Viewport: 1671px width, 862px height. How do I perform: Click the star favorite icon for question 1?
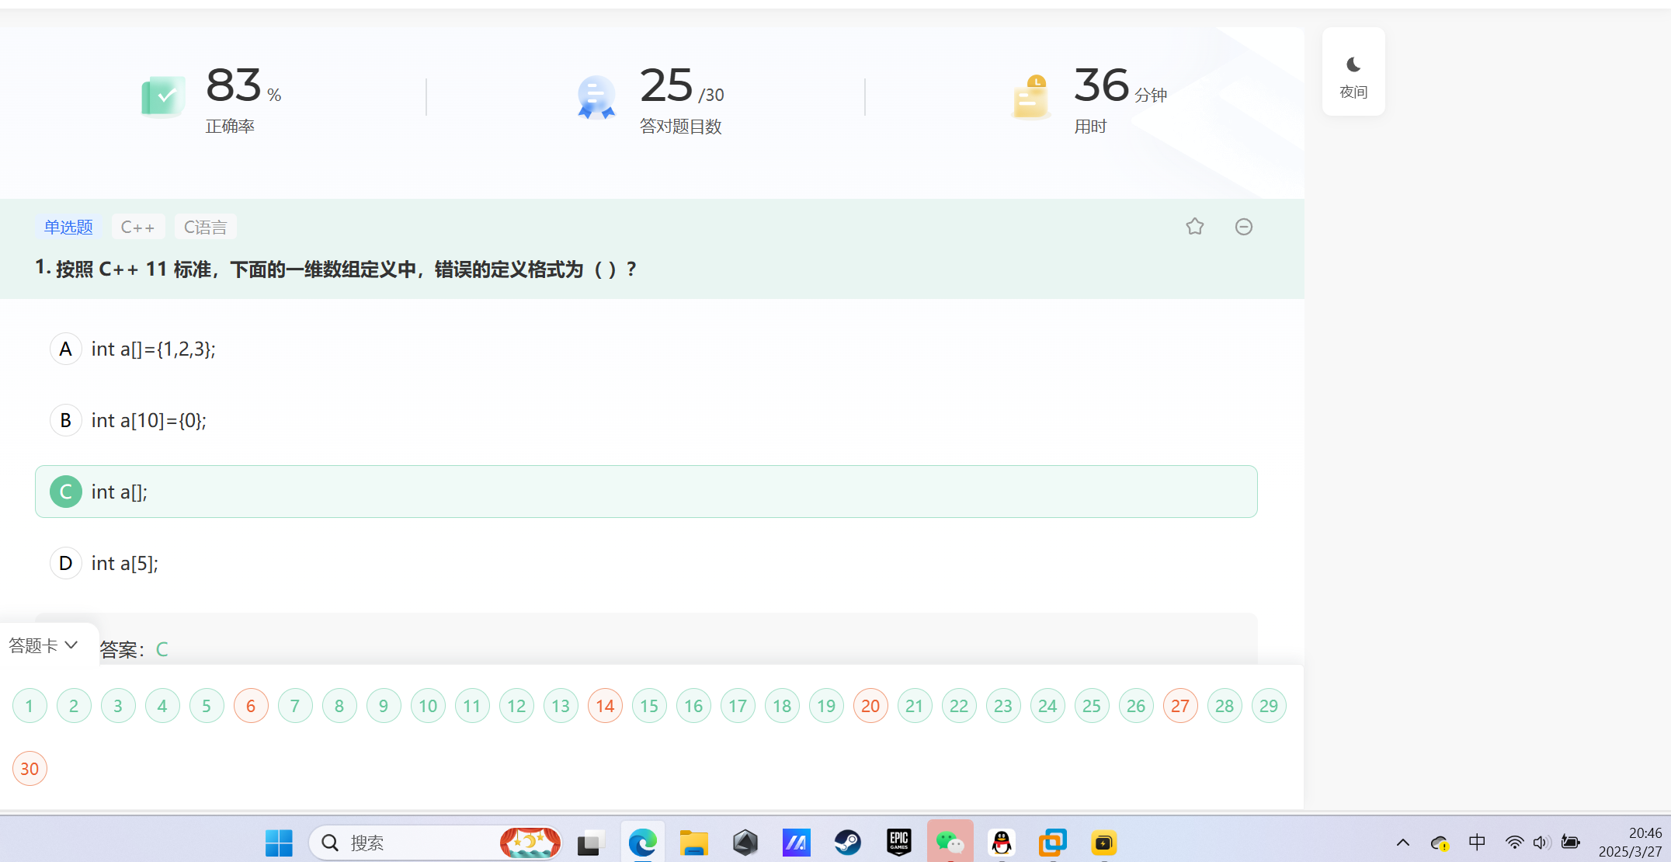(x=1194, y=227)
